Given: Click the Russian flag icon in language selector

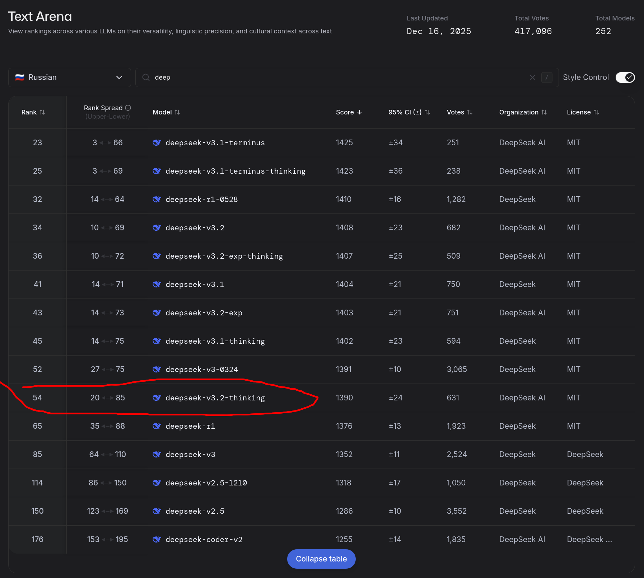Looking at the screenshot, I should point(20,77).
